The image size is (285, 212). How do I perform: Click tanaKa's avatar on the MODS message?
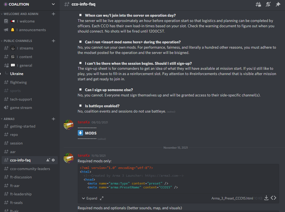pos(68,125)
